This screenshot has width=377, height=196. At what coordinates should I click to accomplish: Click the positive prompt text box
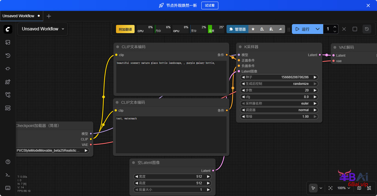(171, 77)
